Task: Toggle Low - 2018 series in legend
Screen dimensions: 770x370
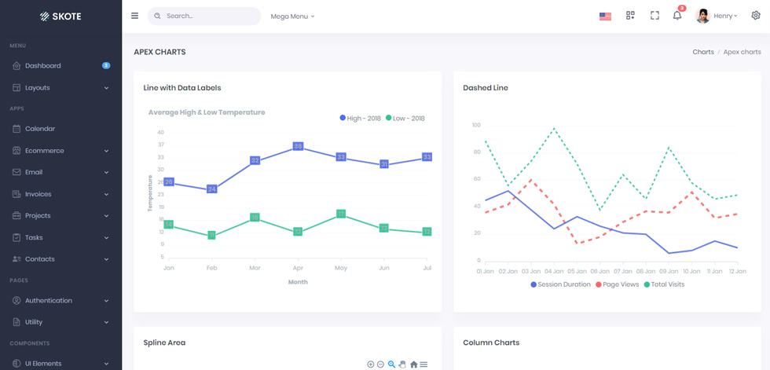Action: [x=405, y=119]
